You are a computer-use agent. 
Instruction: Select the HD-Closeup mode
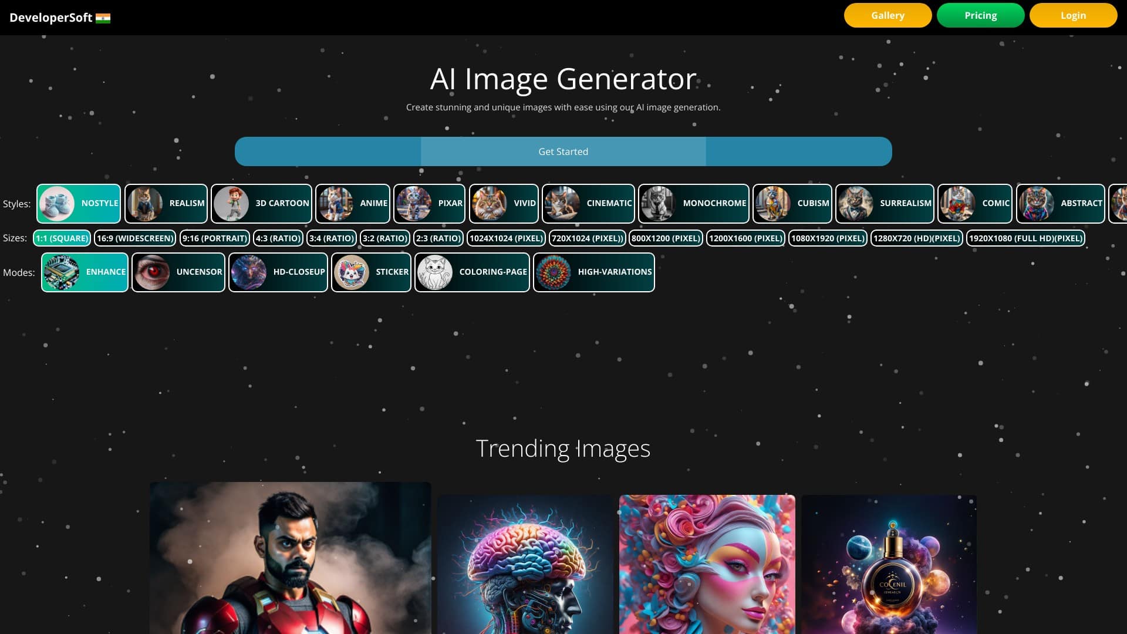pos(278,272)
